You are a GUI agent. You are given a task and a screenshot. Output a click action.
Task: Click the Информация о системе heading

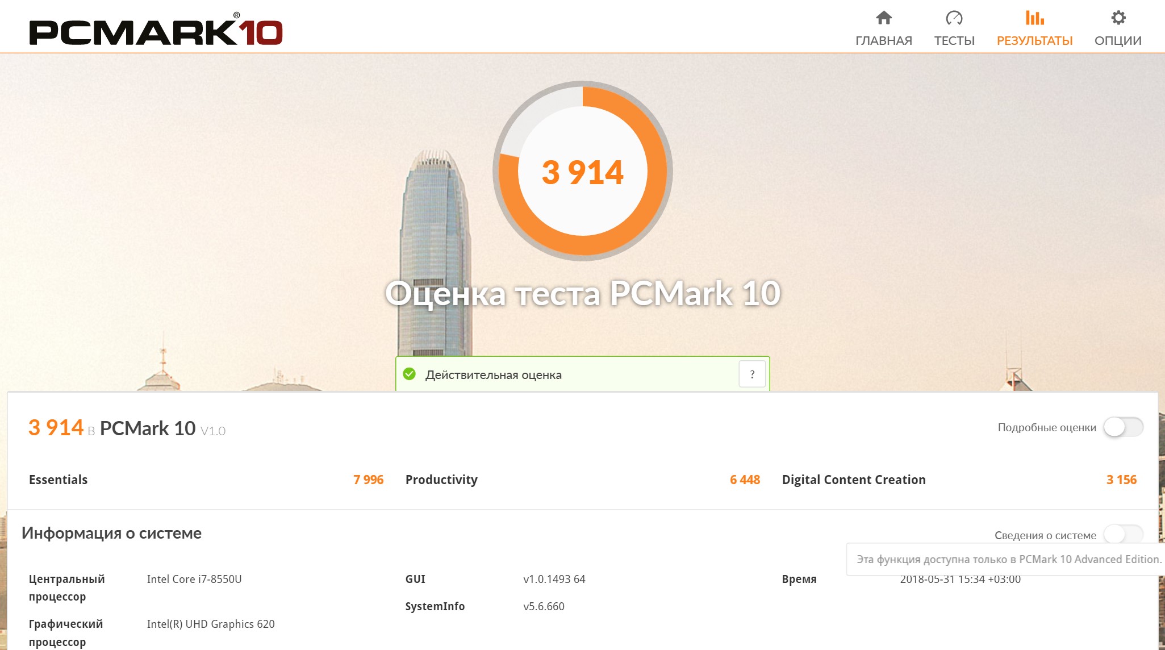[111, 533]
